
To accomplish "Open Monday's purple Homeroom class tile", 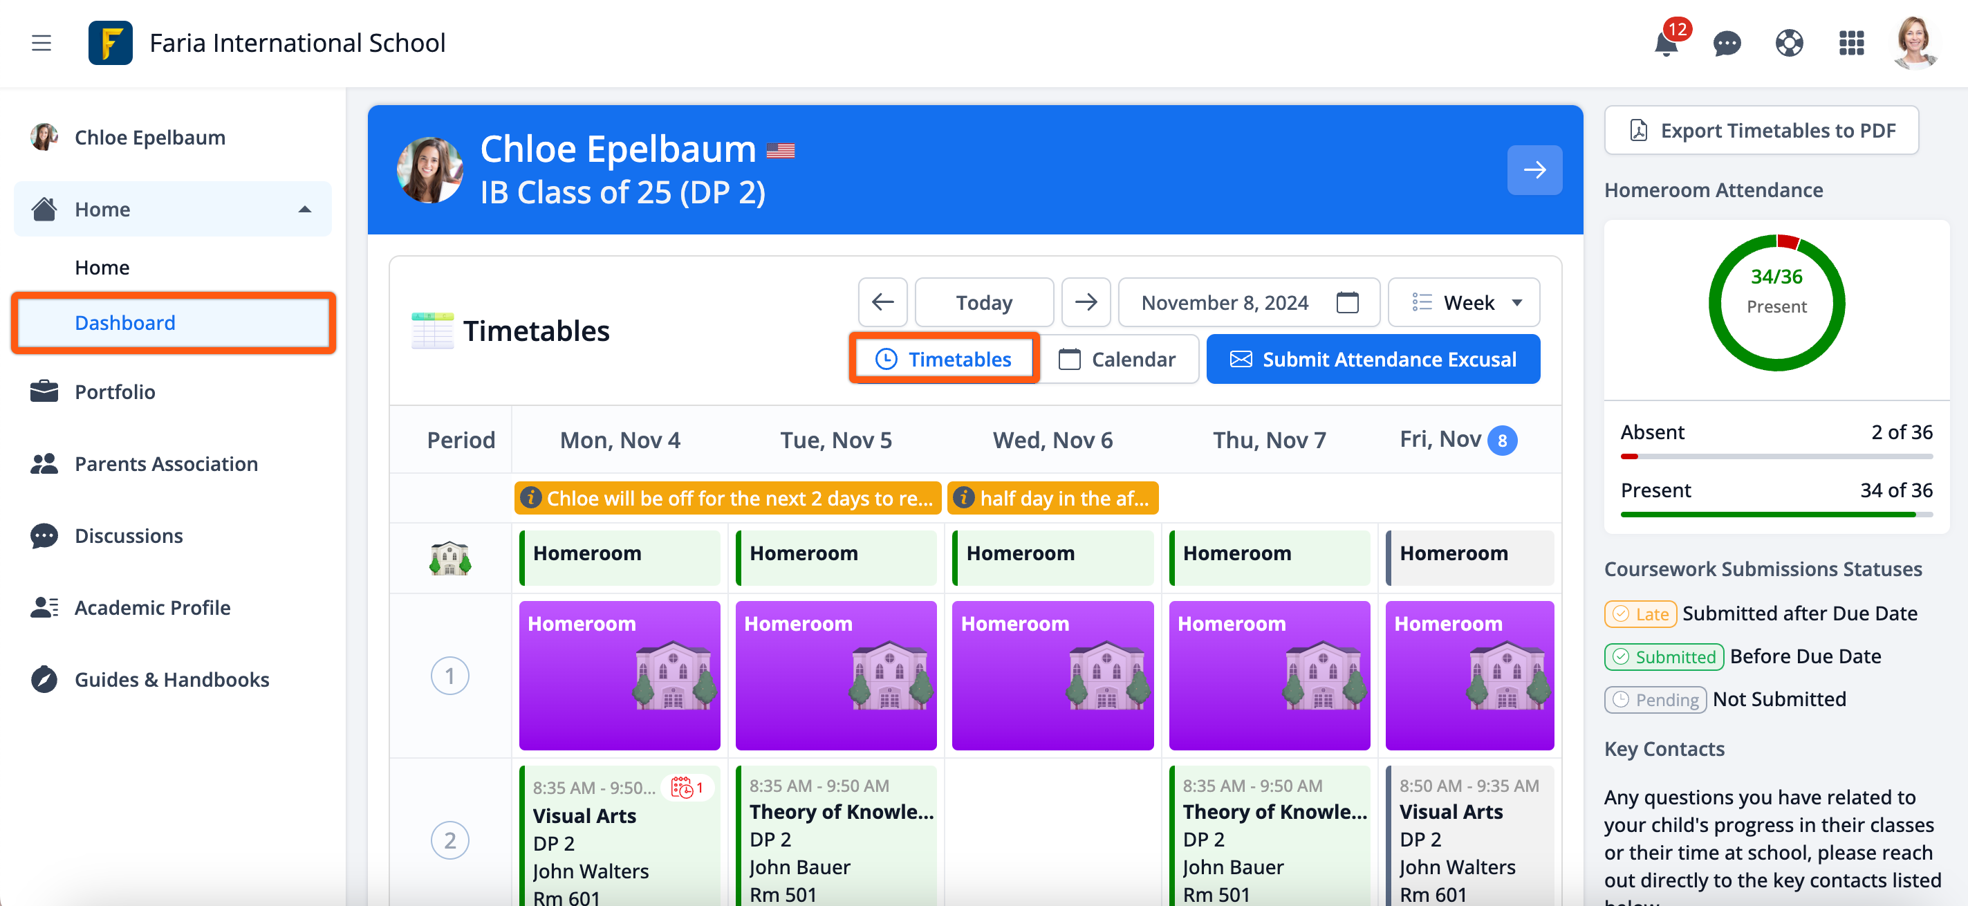I will pos(619,675).
